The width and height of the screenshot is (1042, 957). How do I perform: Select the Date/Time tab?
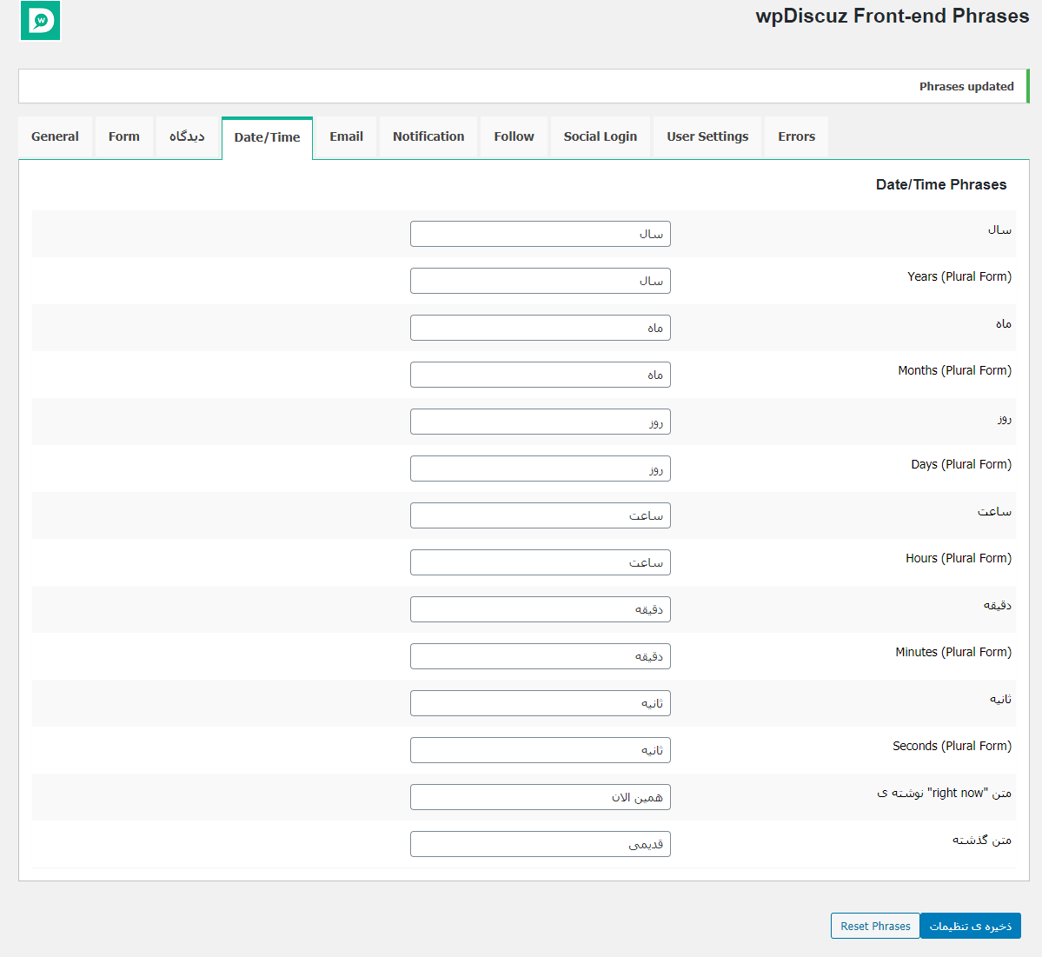pyautogui.click(x=267, y=137)
